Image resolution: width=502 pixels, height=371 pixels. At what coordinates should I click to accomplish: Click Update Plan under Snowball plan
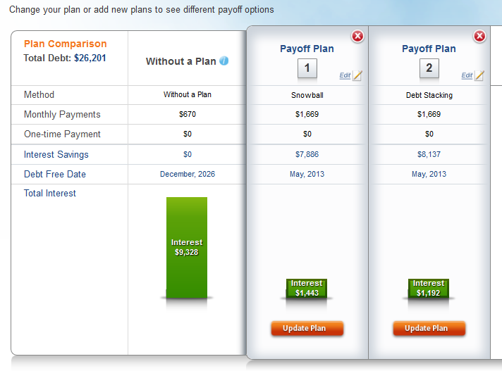coord(307,329)
